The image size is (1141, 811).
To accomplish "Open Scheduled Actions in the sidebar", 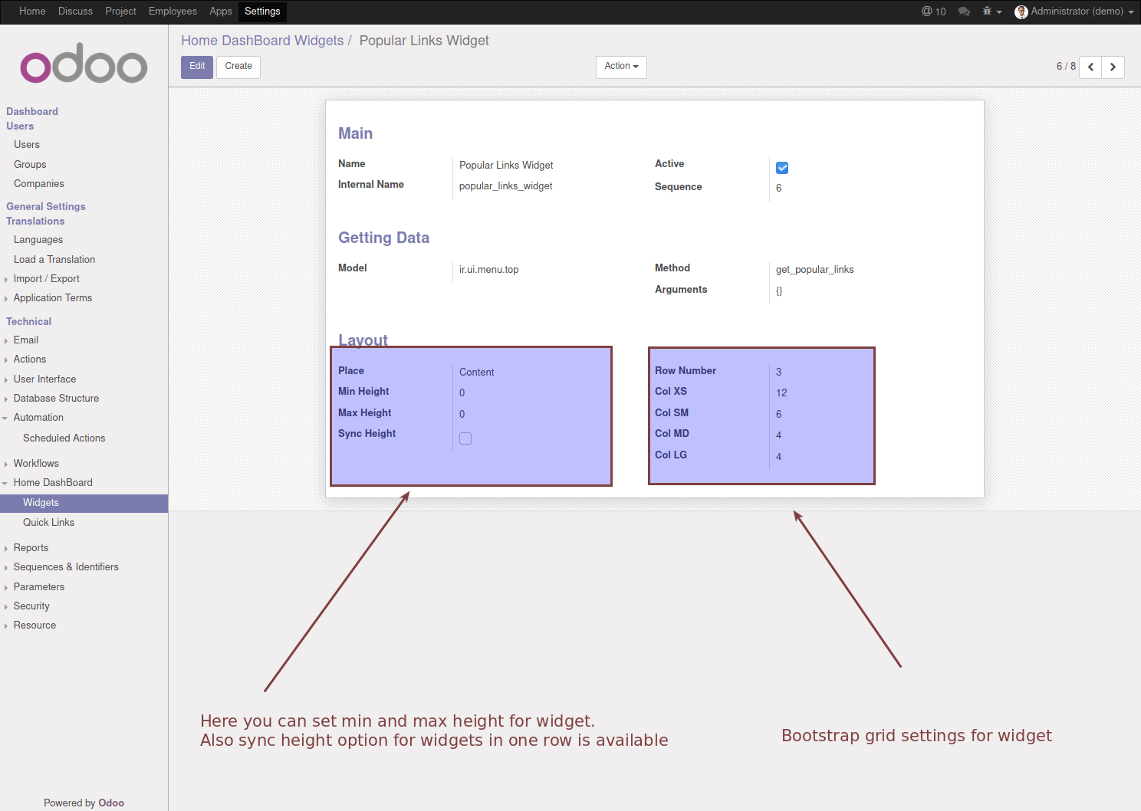I will coord(64,438).
